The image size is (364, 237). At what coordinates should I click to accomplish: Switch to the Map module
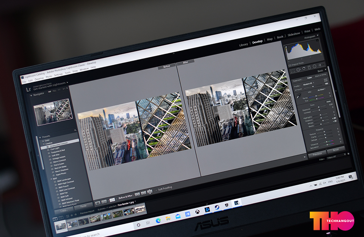pyautogui.click(x=270, y=39)
